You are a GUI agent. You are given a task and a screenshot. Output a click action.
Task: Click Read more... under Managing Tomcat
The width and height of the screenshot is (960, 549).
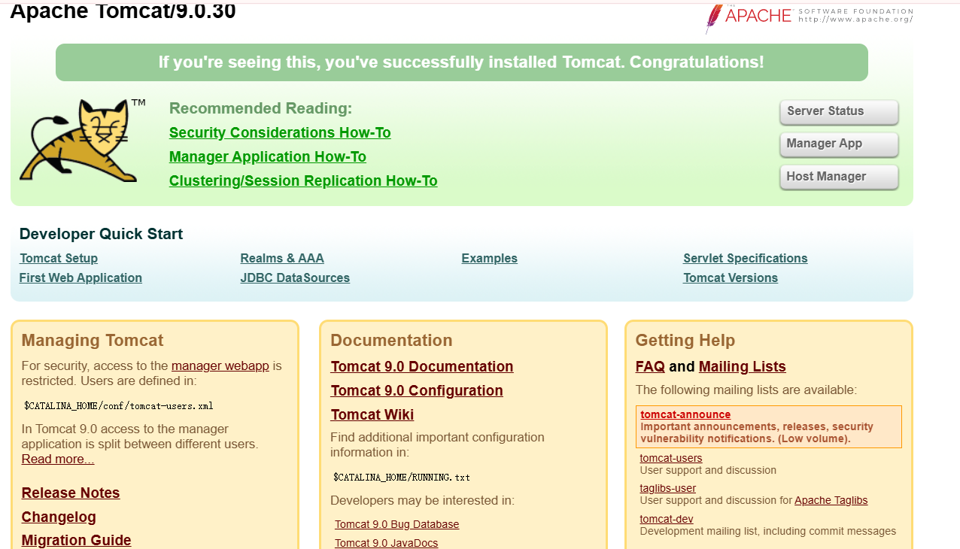[x=58, y=460]
